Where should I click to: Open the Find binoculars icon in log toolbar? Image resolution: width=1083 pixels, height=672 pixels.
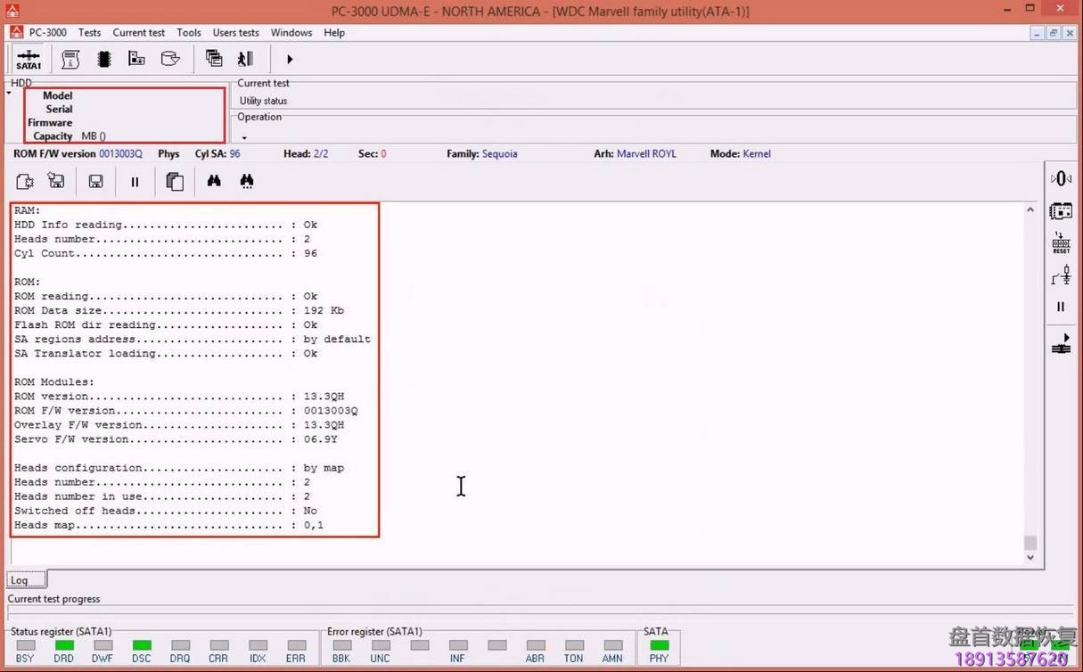214,181
